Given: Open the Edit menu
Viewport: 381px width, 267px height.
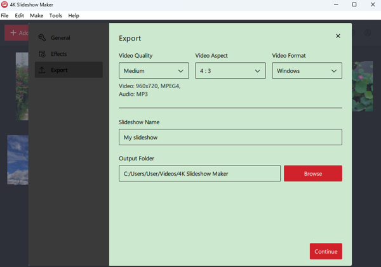Looking at the screenshot, I should point(20,15).
